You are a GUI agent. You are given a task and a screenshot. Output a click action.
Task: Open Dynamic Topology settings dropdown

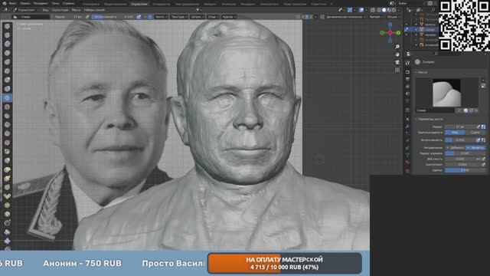click(346, 17)
